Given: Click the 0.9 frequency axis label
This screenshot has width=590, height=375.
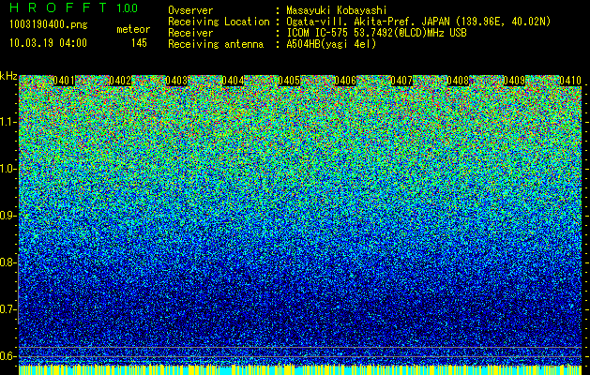Looking at the screenshot, I should (x=8, y=216).
